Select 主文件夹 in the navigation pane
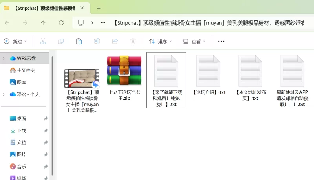Viewport: 314px width, 180px height. tap(26, 70)
